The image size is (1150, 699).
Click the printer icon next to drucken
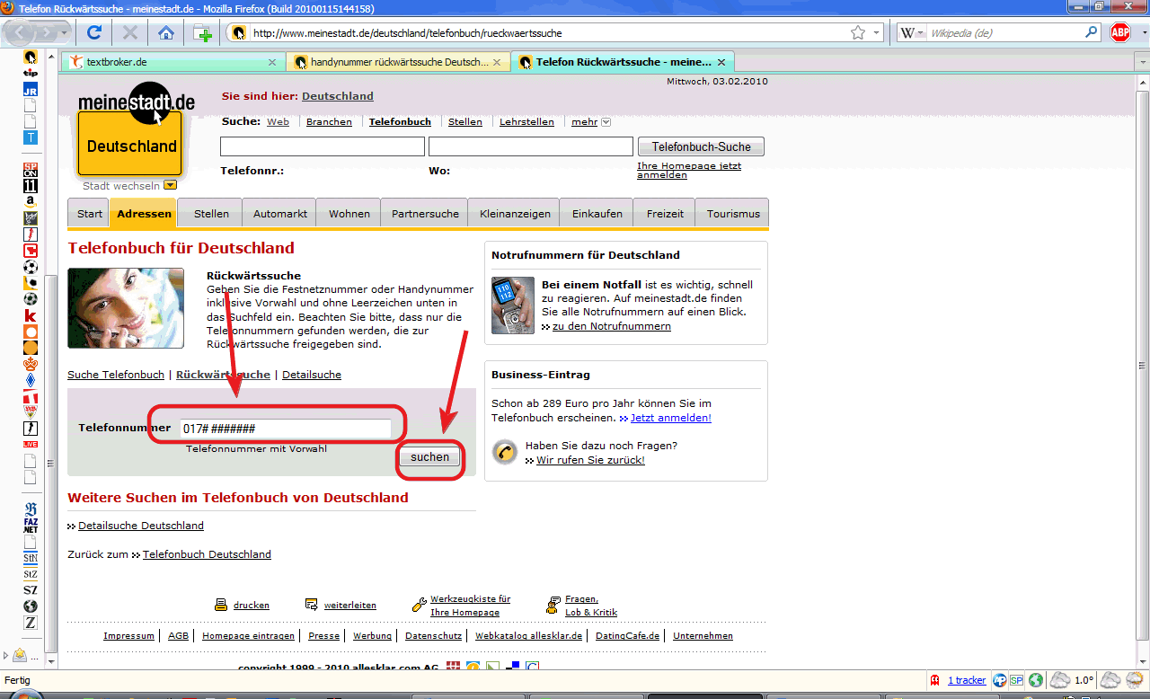(220, 605)
